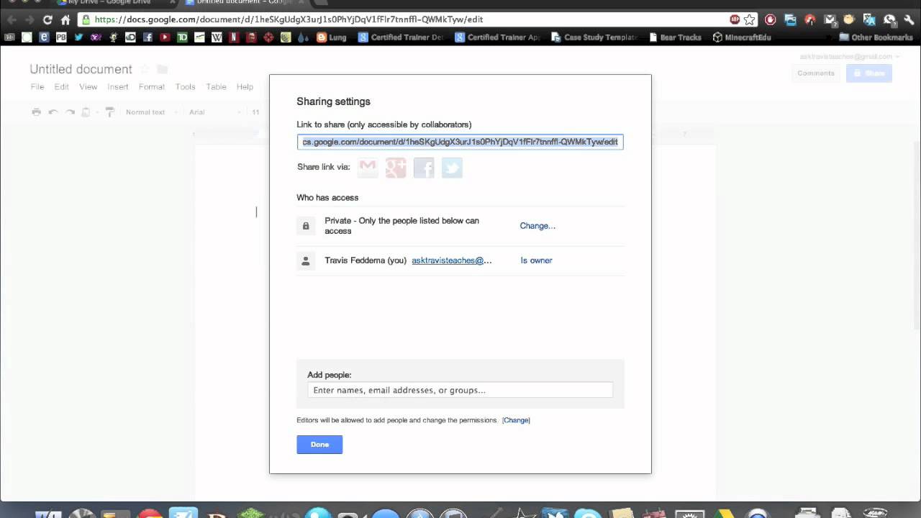Select the link to share field
The height and width of the screenshot is (518, 921).
point(460,142)
